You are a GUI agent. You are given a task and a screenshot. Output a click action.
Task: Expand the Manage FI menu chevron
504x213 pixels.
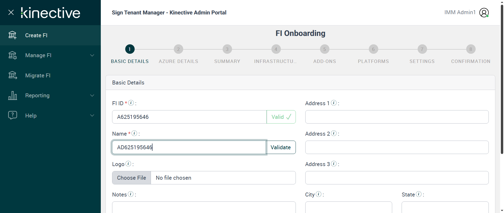click(x=92, y=55)
